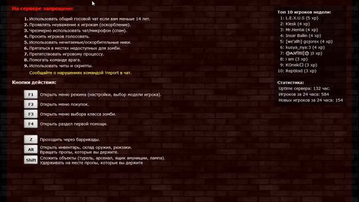
Task: Click the Alt key icon
Action: click(x=31, y=150)
